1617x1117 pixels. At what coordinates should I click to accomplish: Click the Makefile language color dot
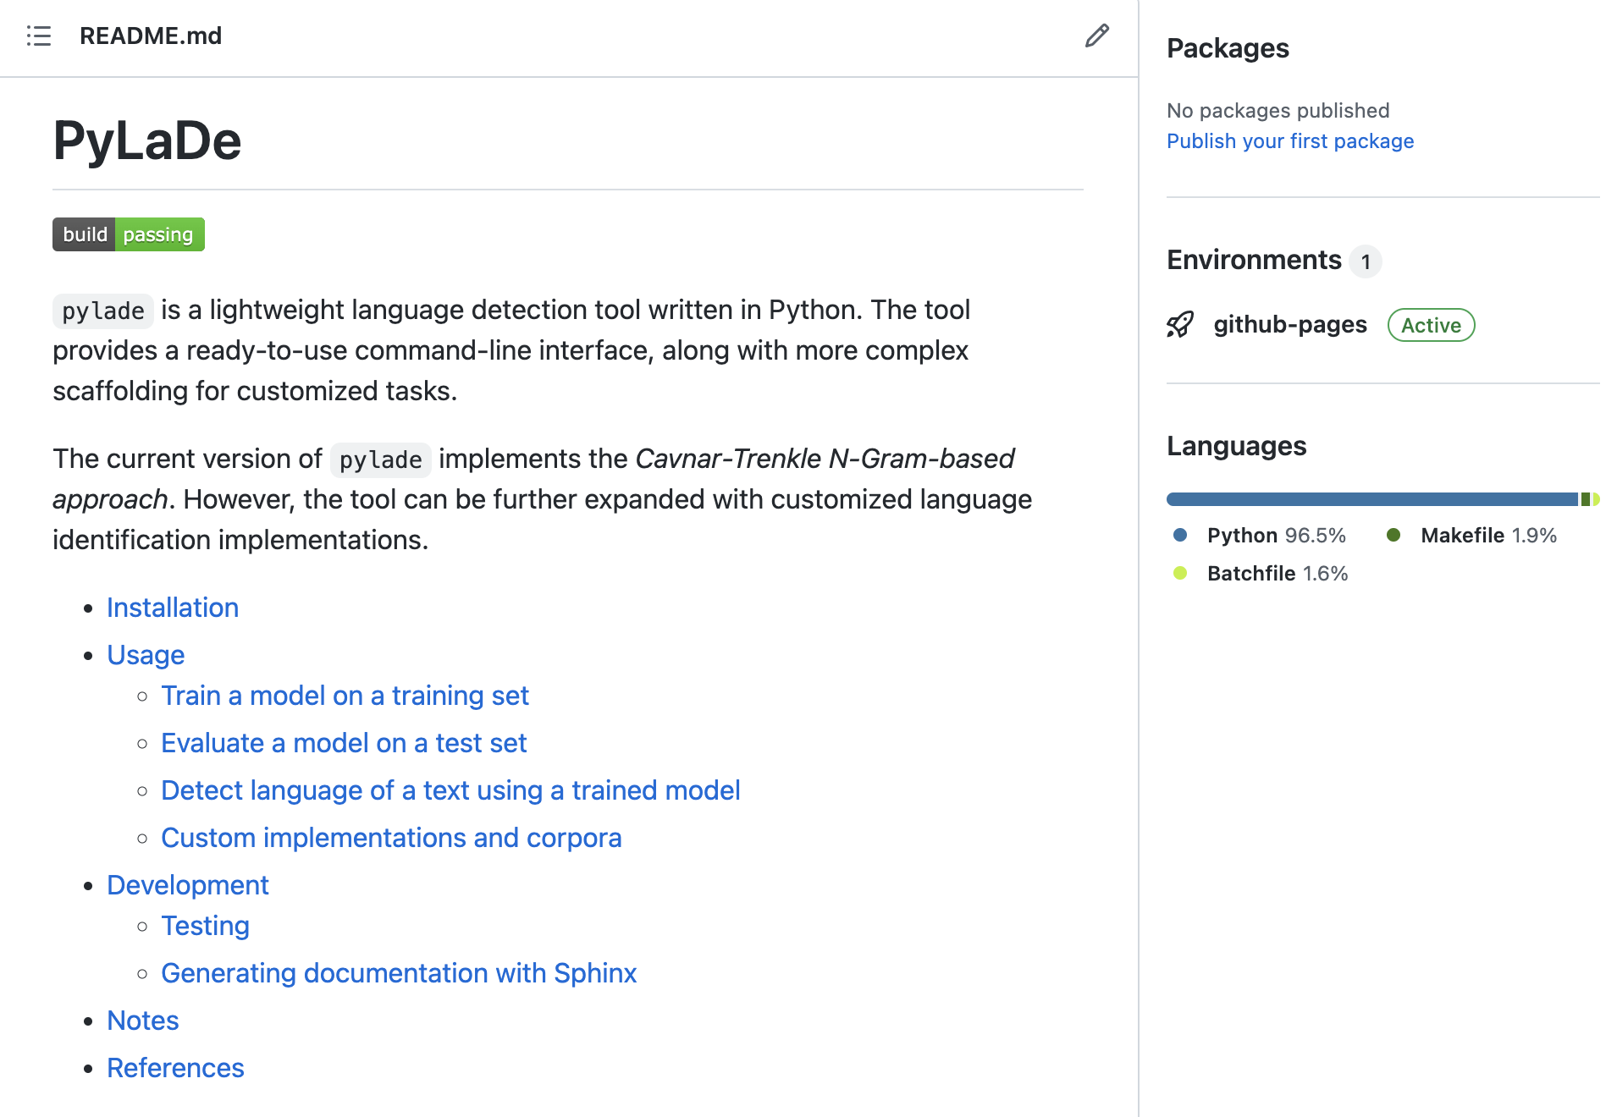1393,535
